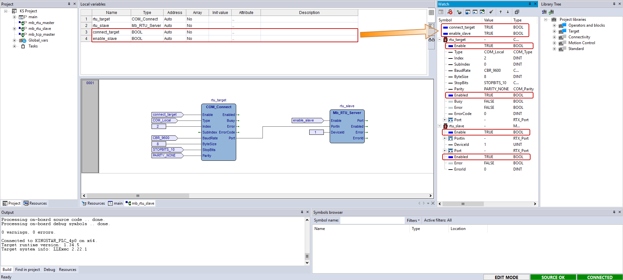Open the Filters dropdown in Symbols browser

413,220
